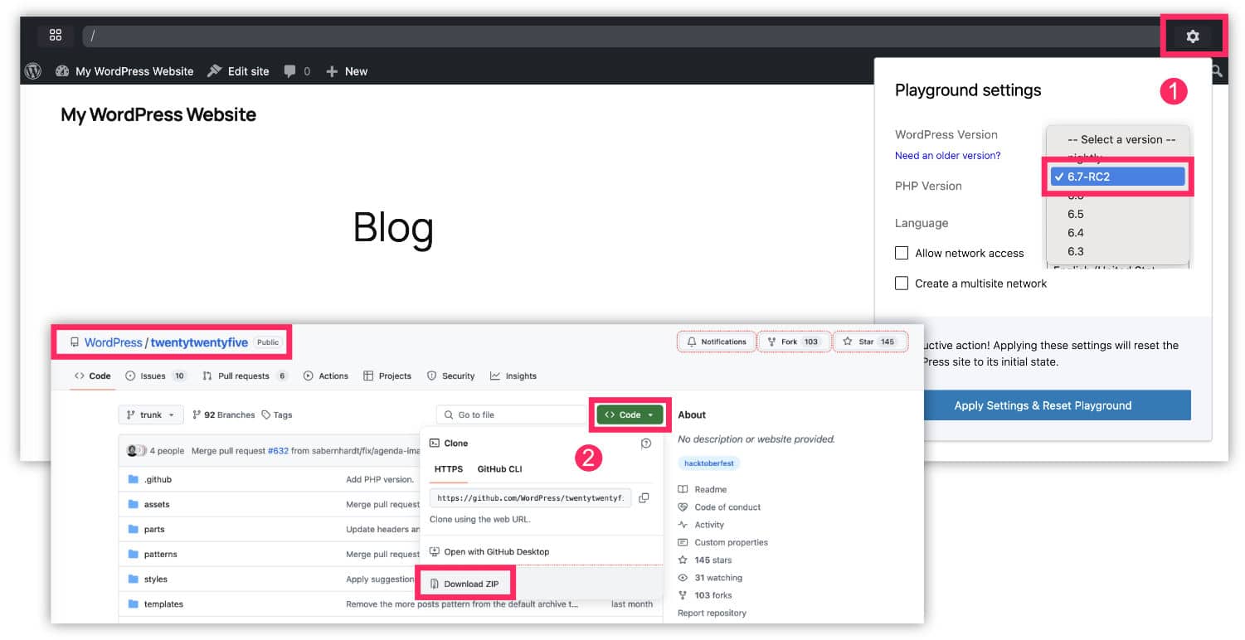Select version 6.7-RC2 in dropdown

1117,177
